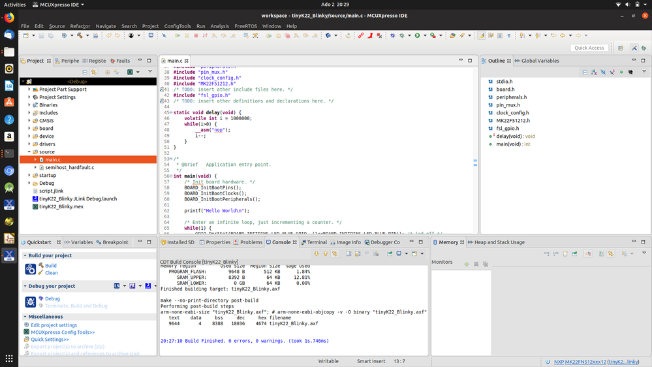Click the Collapse All icon in Project explorer
652x367 pixels.
[85, 72]
